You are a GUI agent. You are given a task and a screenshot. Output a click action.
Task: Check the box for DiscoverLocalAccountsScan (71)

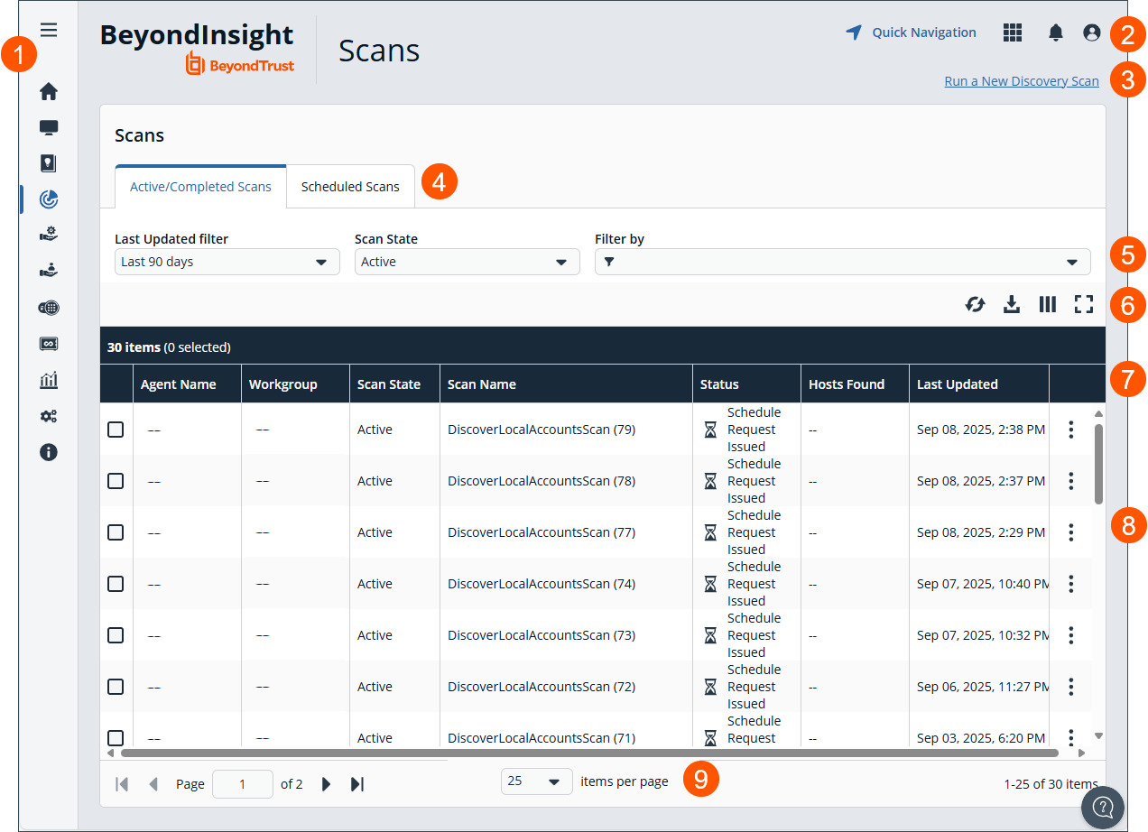[x=116, y=737]
